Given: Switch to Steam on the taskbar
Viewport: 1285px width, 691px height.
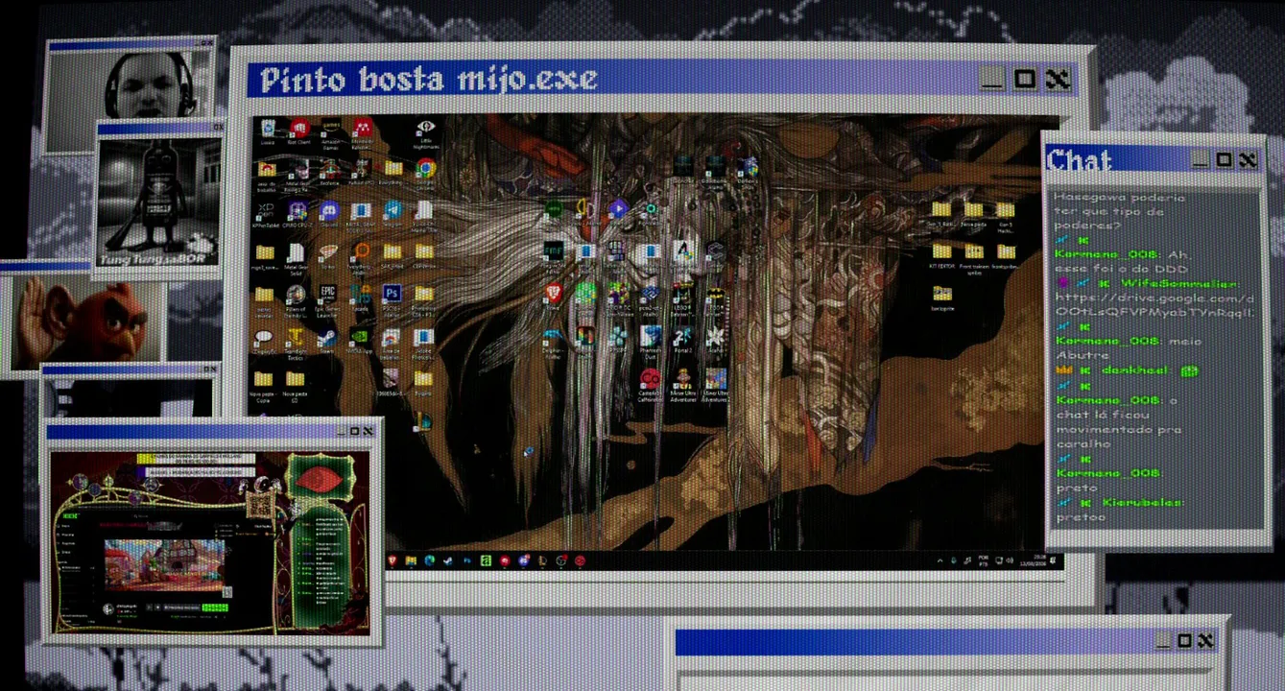Looking at the screenshot, I should click(x=448, y=560).
